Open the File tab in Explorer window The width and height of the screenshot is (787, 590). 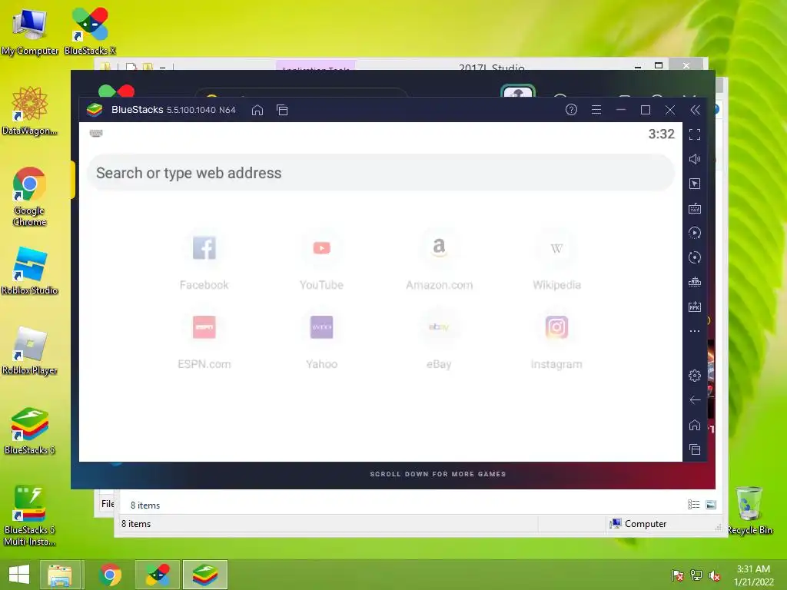point(108,504)
